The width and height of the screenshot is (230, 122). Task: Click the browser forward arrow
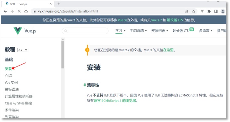click(x=12, y=12)
